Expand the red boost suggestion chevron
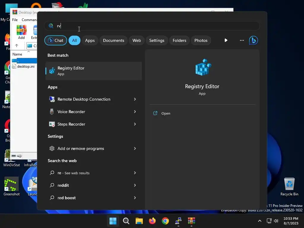 pyautogui.click(x=135, y=198)
